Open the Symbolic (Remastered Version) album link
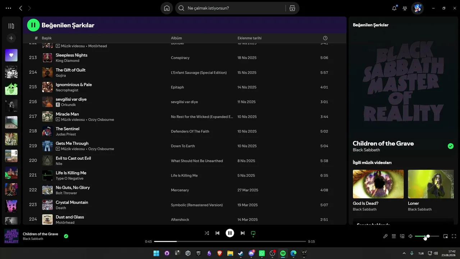The width and height of the screenshot is (460, 259). click(197, 205)
